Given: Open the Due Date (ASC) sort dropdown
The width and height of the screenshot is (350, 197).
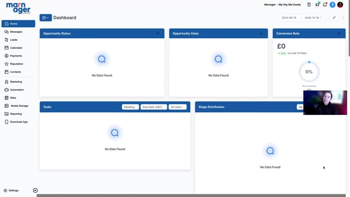Looking at the screenshot, I should click(x=154, y=107).
